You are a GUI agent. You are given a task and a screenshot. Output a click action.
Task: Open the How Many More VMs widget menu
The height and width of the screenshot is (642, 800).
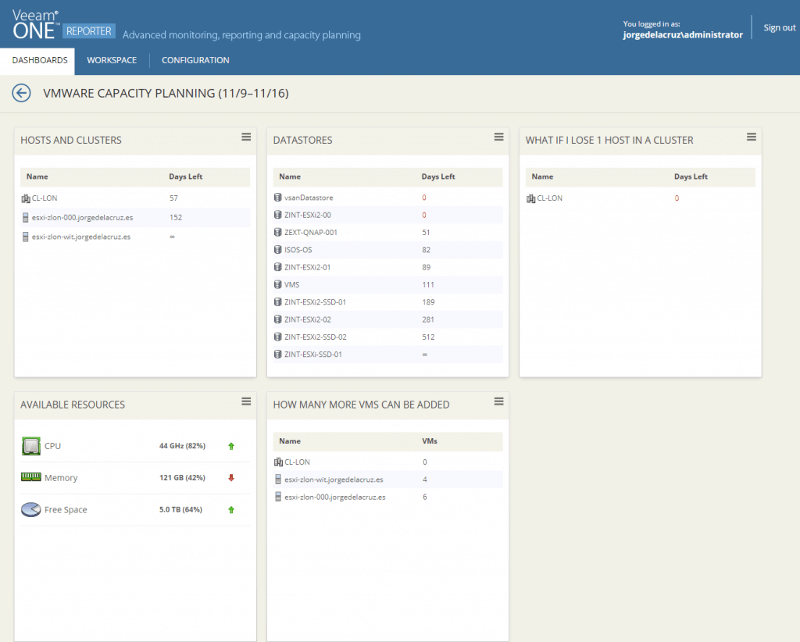pyautogui.click(x=498, y=401)
